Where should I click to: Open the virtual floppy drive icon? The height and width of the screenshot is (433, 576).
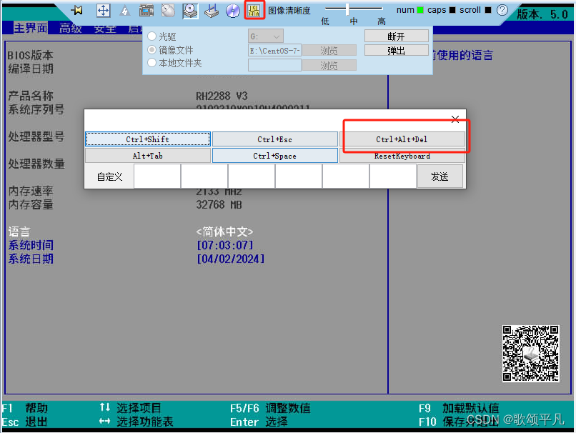212,11
